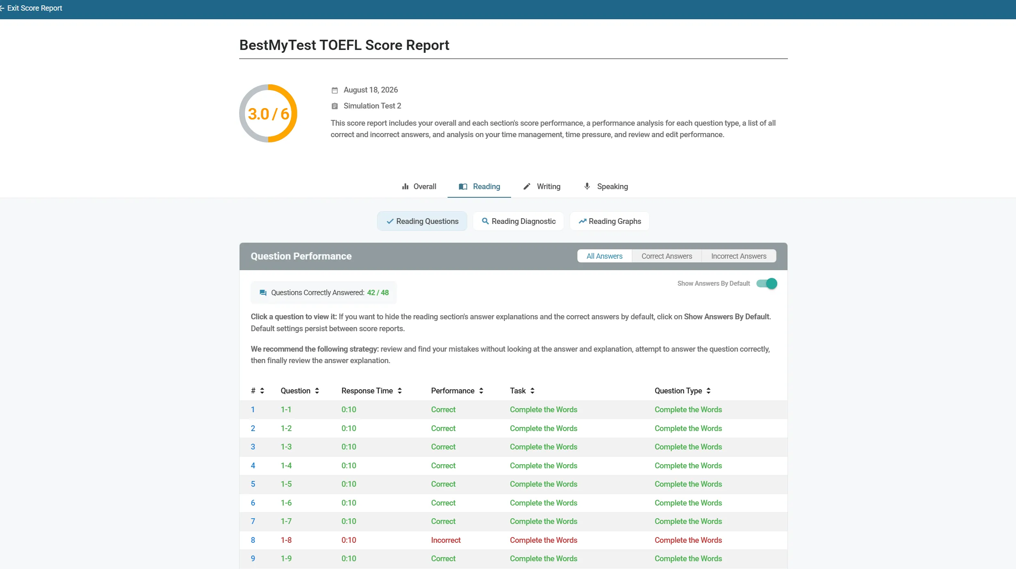Switch to the Writing tab
Screen dimensions: 1016x569
tap(542, 187)
